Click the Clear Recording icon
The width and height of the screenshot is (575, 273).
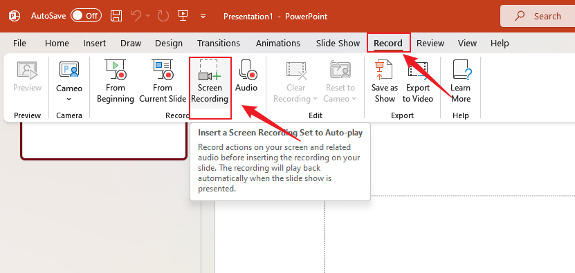[296, 70]
